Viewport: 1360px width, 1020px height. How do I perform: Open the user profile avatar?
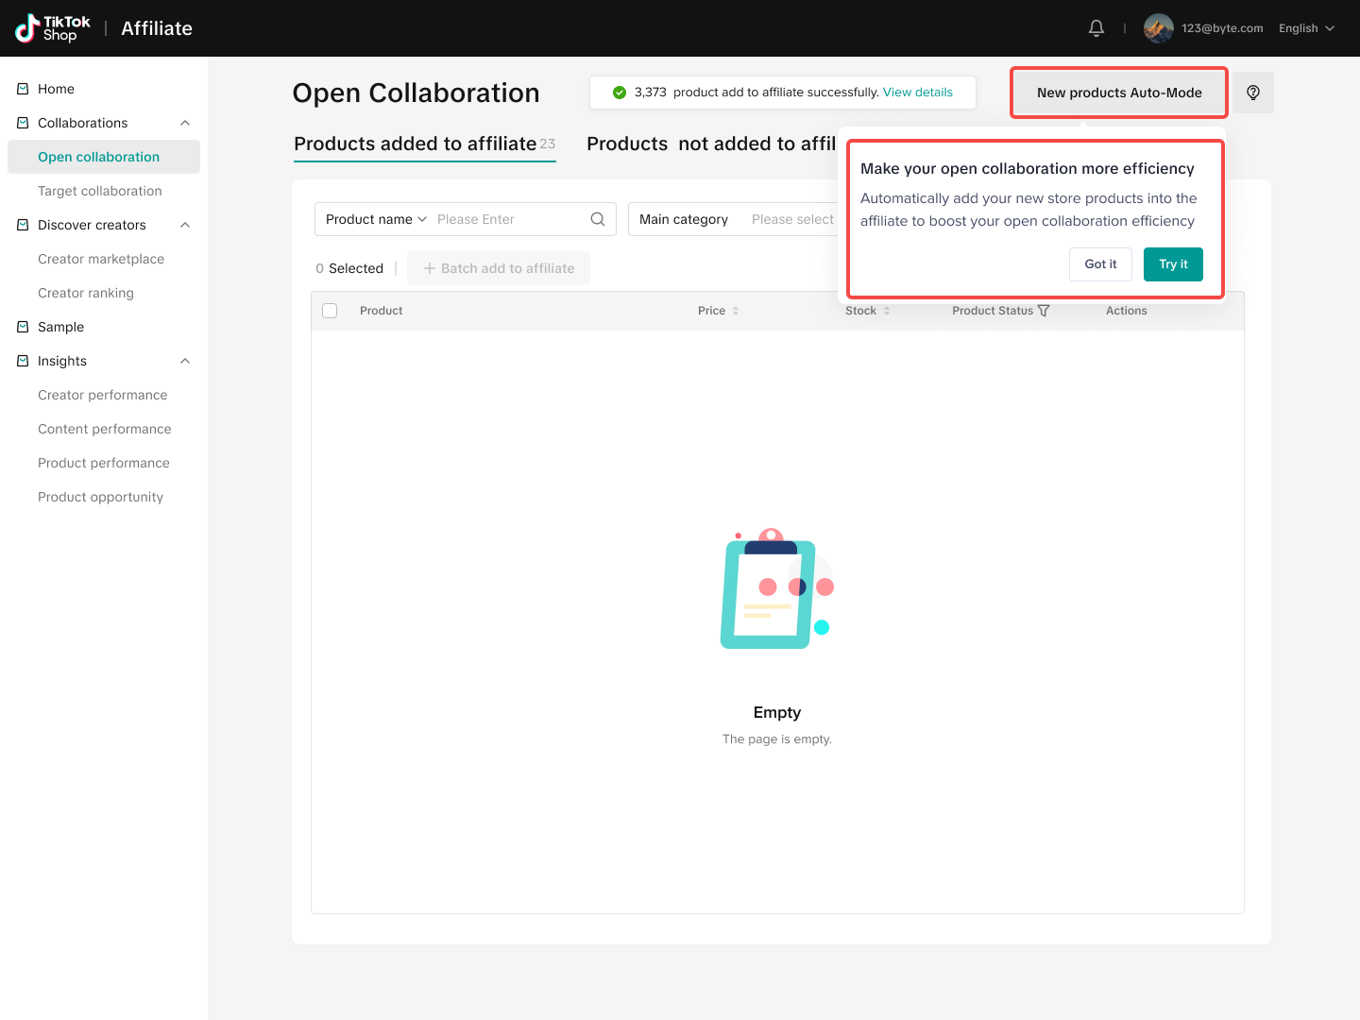(x=1158, y=28)
